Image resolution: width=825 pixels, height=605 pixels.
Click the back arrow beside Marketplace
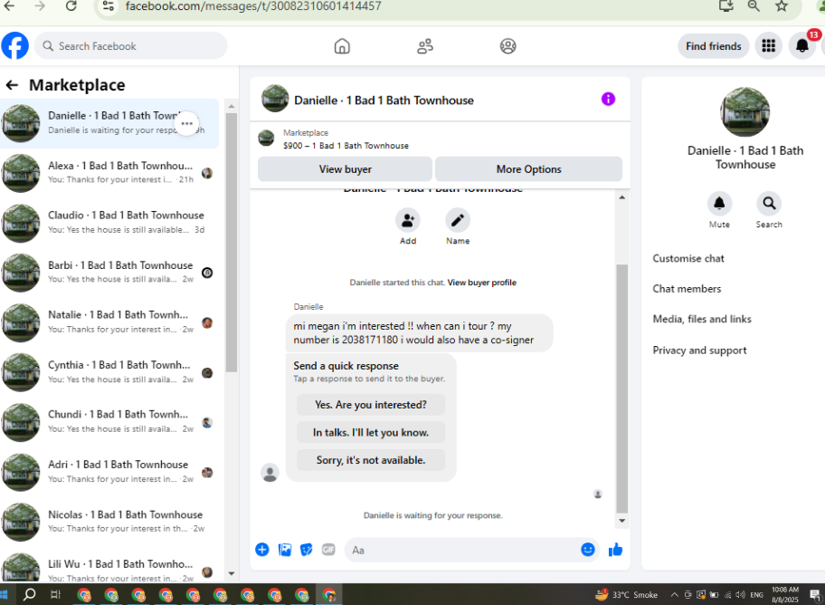[x=12, y=85]
